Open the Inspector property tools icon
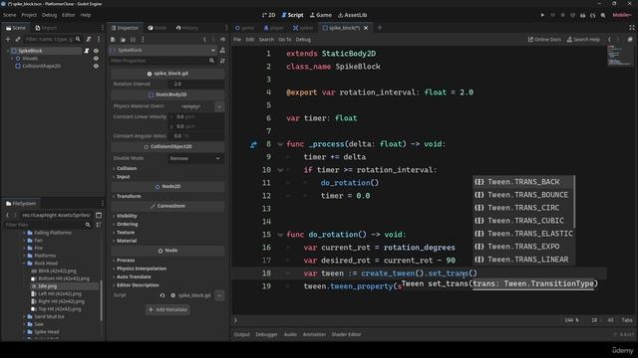 222,61
